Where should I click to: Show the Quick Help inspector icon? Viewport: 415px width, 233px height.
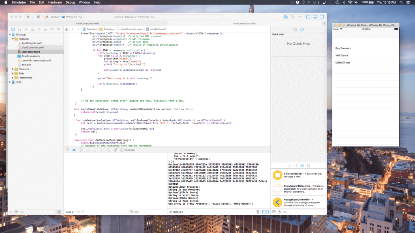302,30
